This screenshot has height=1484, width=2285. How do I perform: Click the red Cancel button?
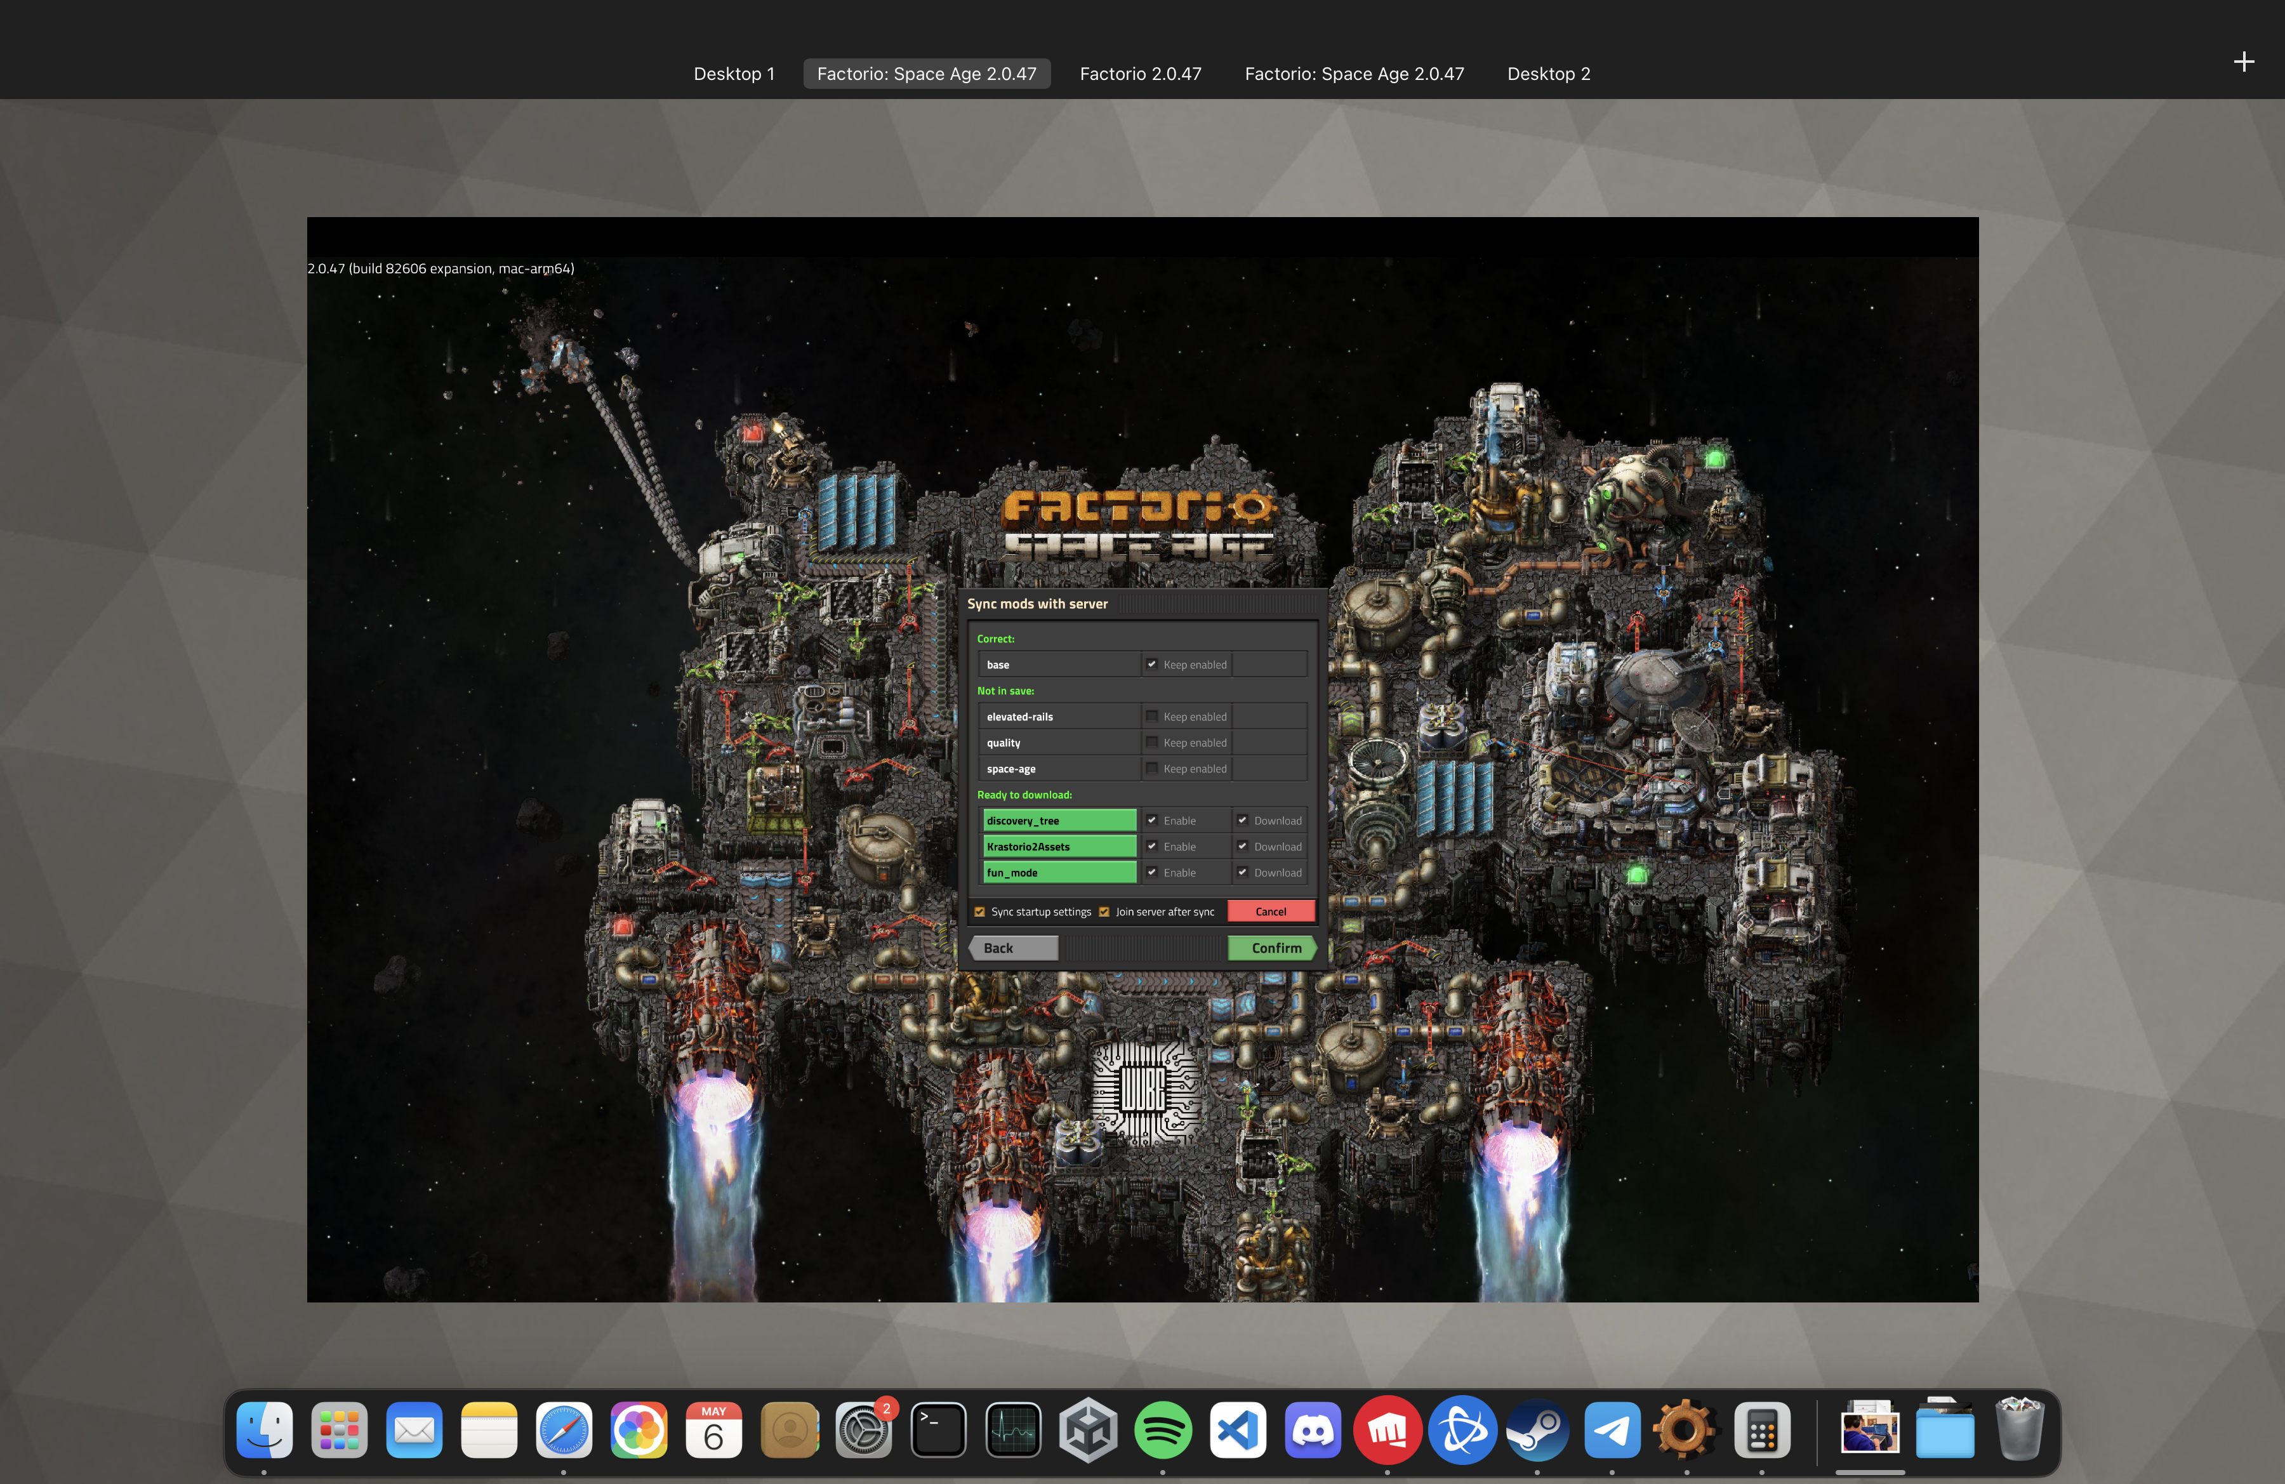click(x=1270, y=912)
